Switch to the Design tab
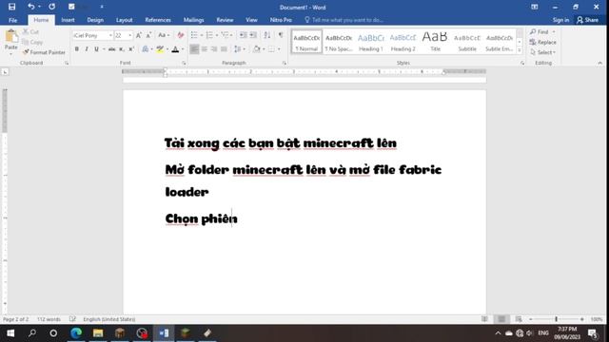 95,20
